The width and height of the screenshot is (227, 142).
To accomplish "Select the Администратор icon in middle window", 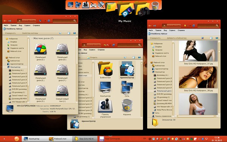I will (x=127, y=70).
